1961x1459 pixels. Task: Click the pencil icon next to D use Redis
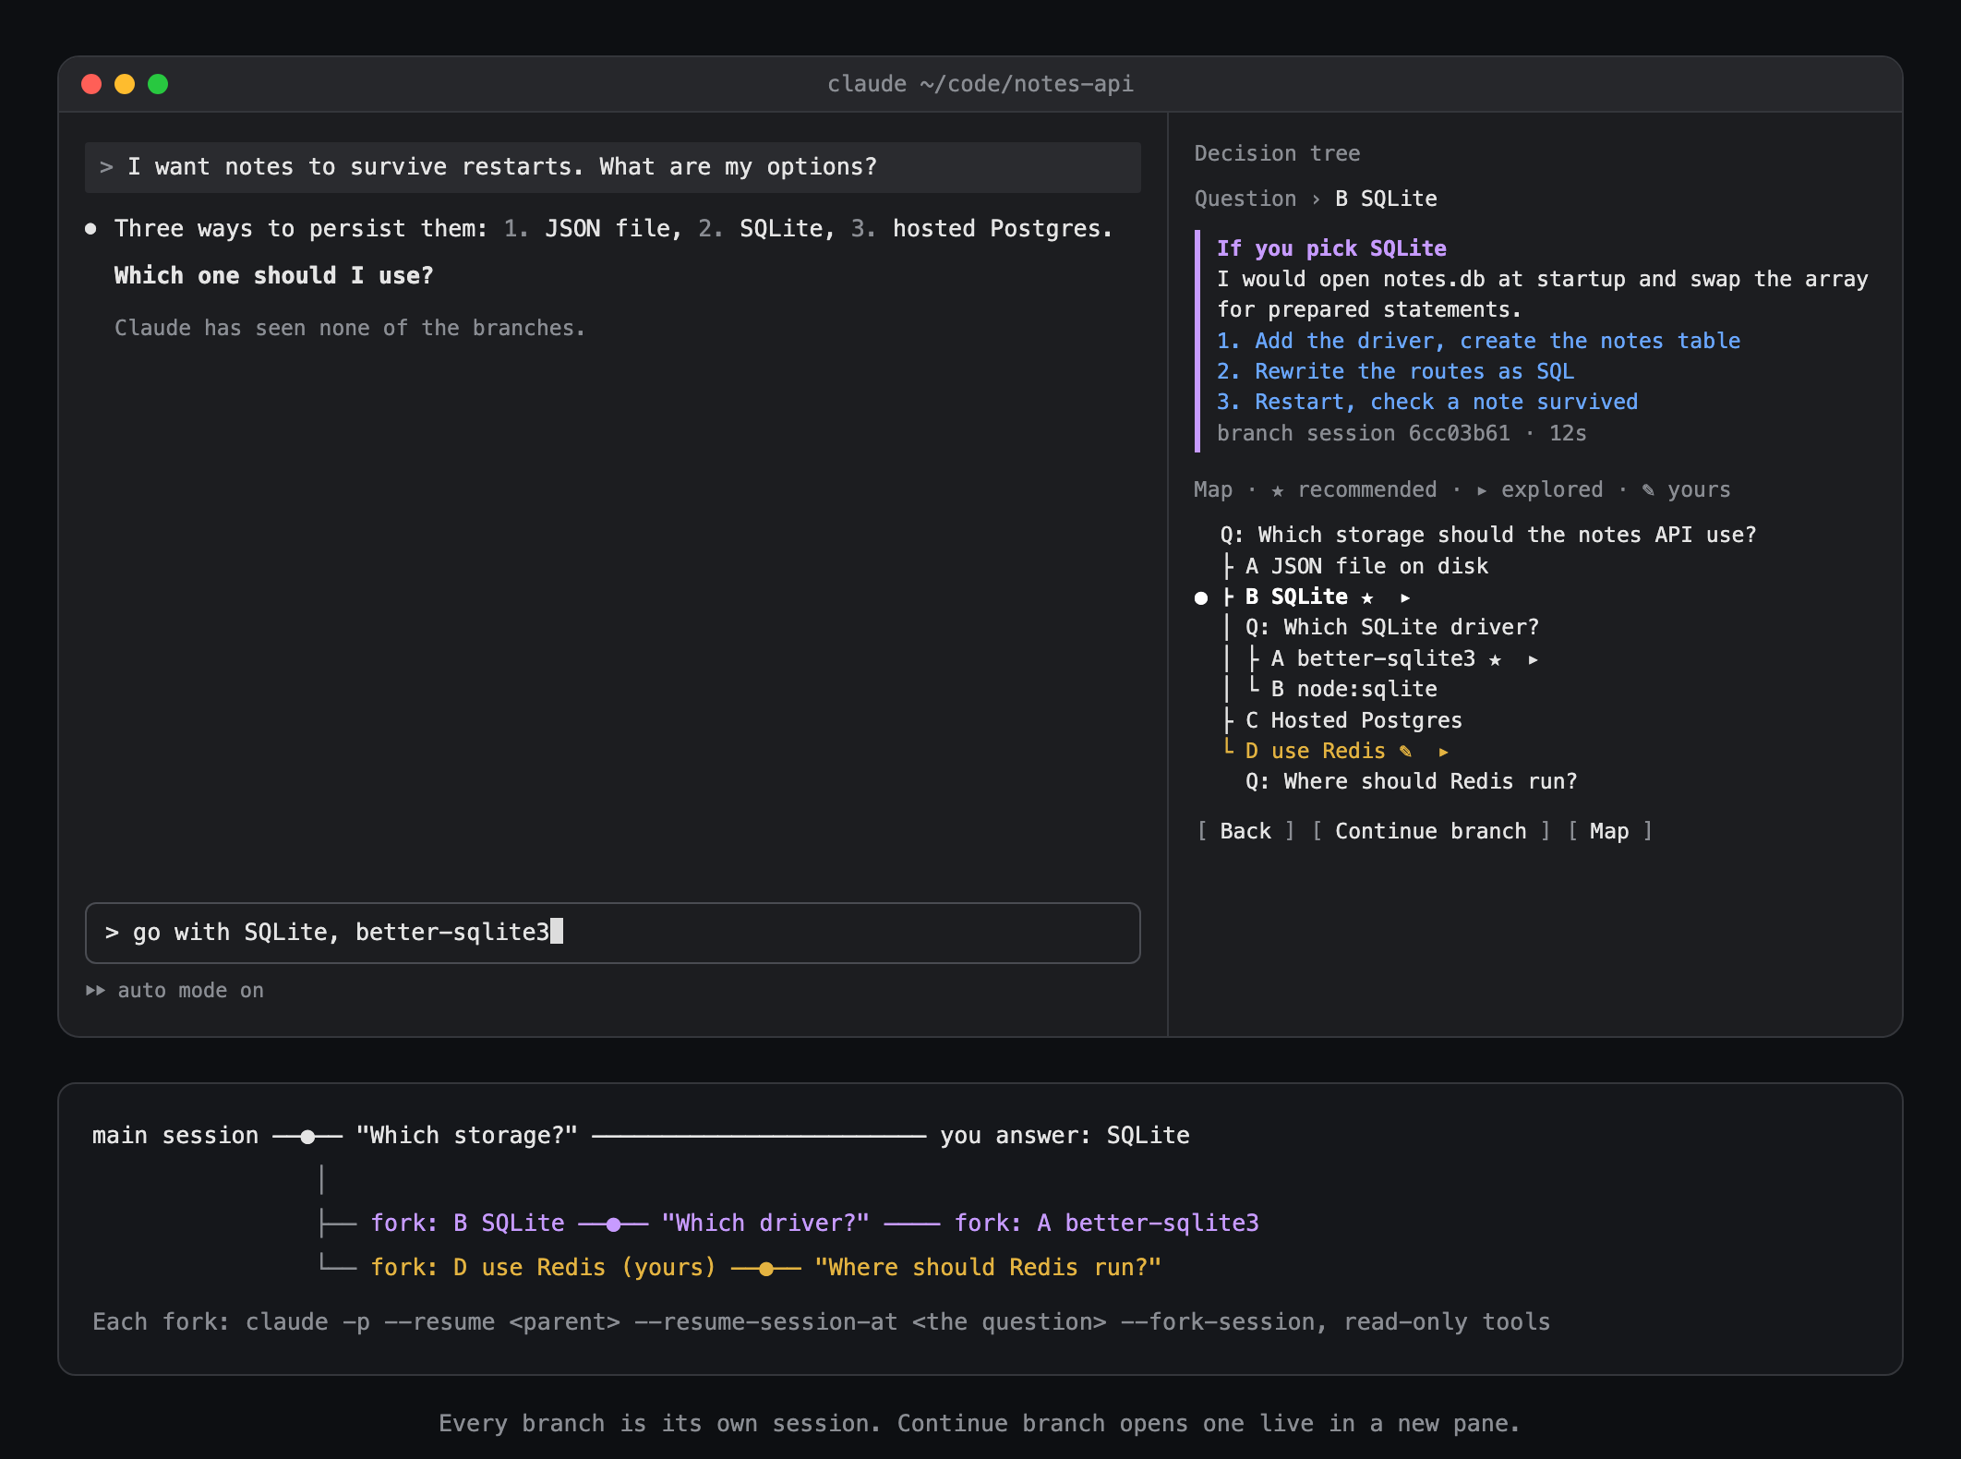pyautogui.click(x=1405, y=751)
